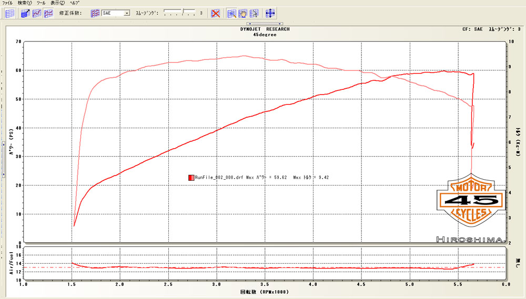The height and width of the screenshot is (299, 526).
Task: Click the grid table icon at toolbar start
Action: click(x=9, y=13)
